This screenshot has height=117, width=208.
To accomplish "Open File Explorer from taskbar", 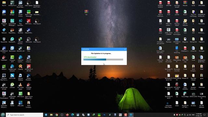I will point(51,115).
